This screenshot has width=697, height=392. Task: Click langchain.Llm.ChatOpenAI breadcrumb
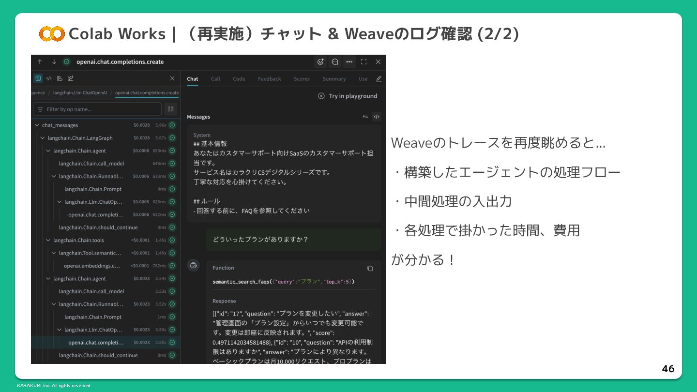tap(80, 93)
